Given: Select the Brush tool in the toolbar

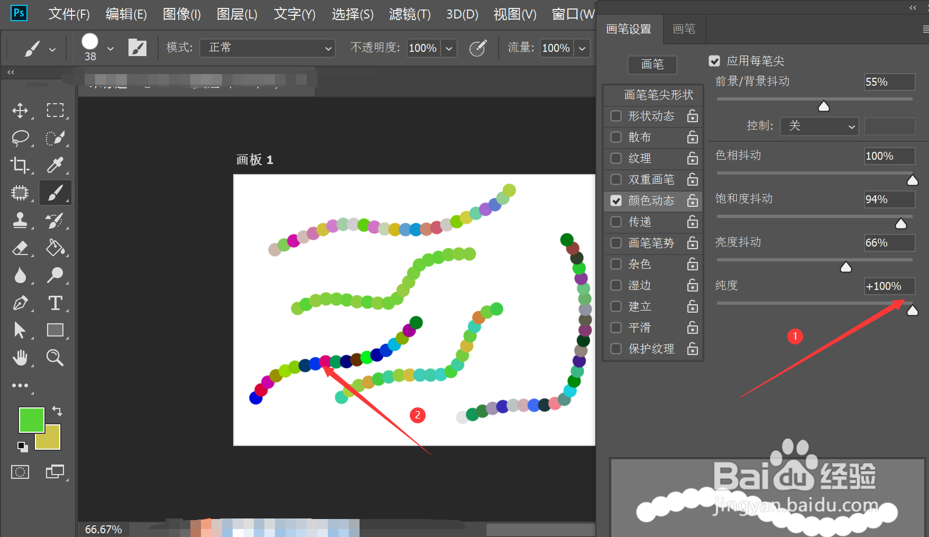Looking at the screenshot, I should click(54, 193).
